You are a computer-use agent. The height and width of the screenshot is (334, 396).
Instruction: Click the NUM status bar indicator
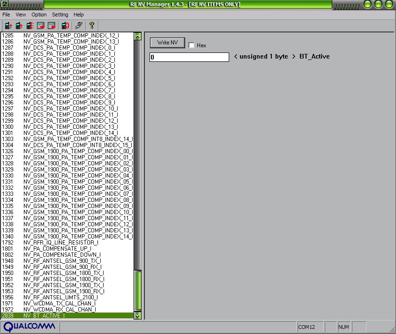pos(344,327)
